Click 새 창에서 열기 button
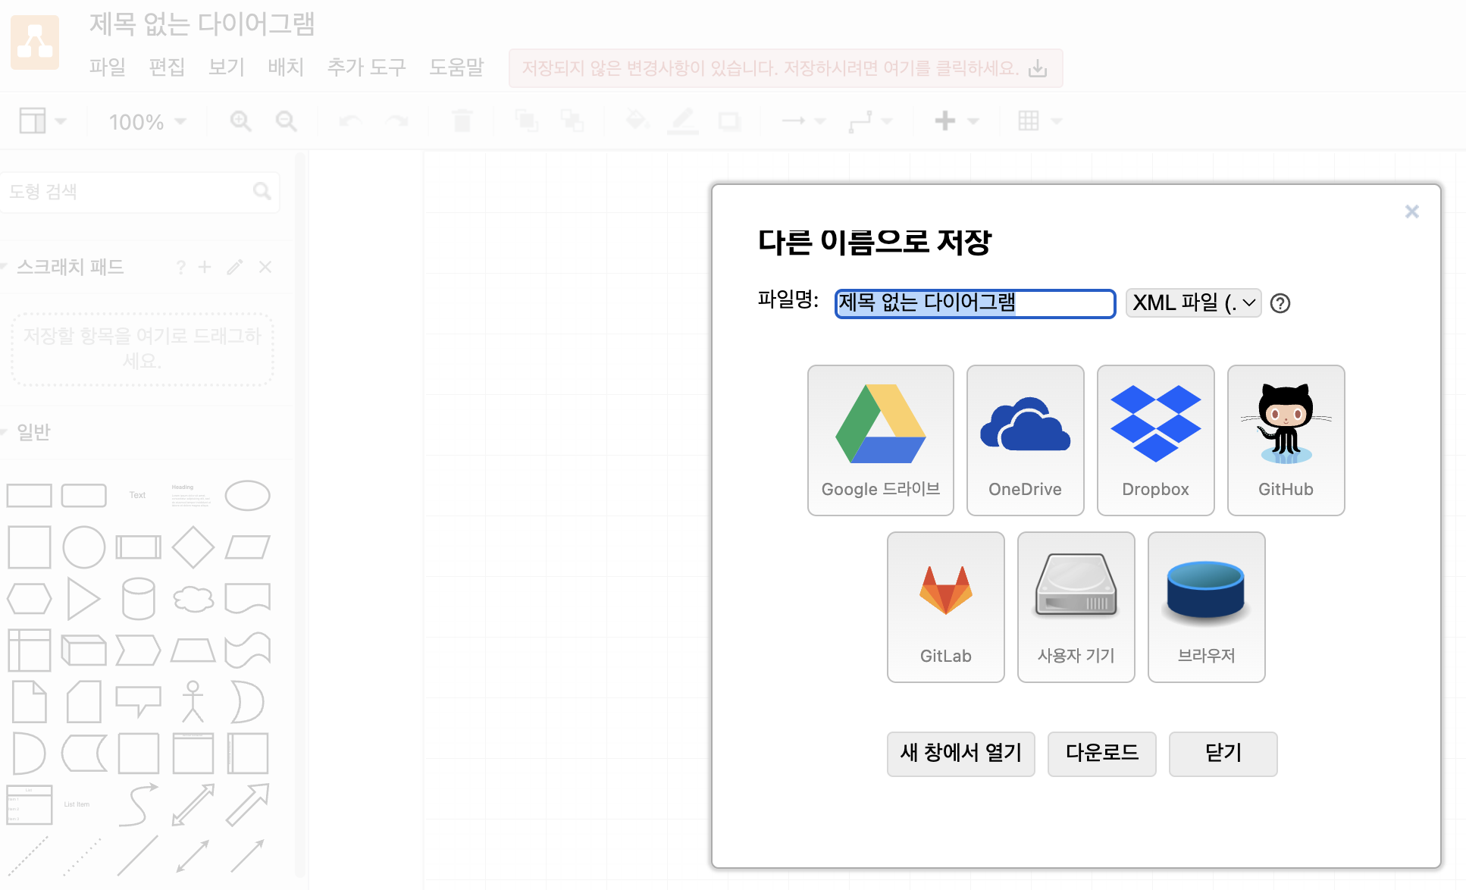The image size is (1466, 890). pyautogui.click(x=960, y=754)
